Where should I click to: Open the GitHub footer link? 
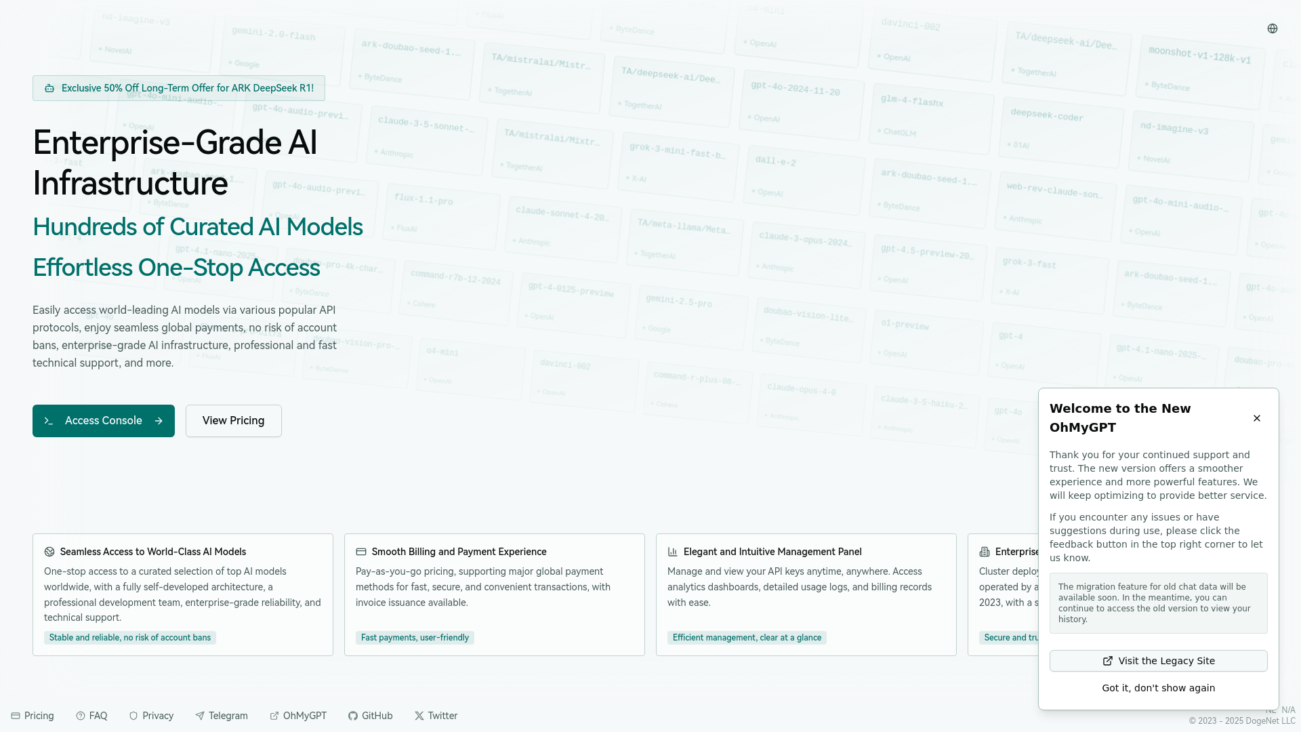click(371, 716)
